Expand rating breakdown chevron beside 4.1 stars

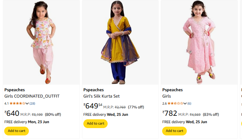pyautogui.click(x=27, y=104)
